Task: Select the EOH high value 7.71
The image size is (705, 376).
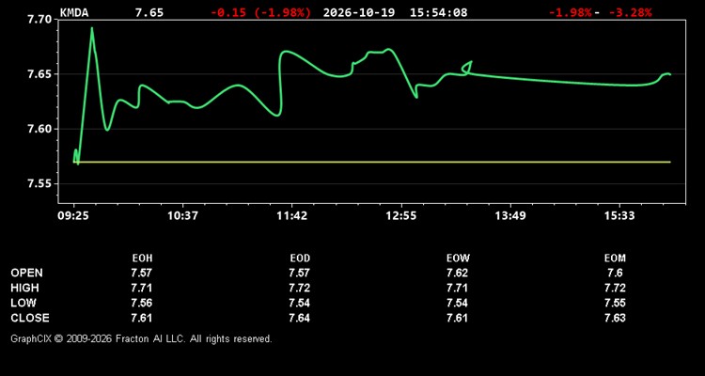Action: click(x=142, y=288)
